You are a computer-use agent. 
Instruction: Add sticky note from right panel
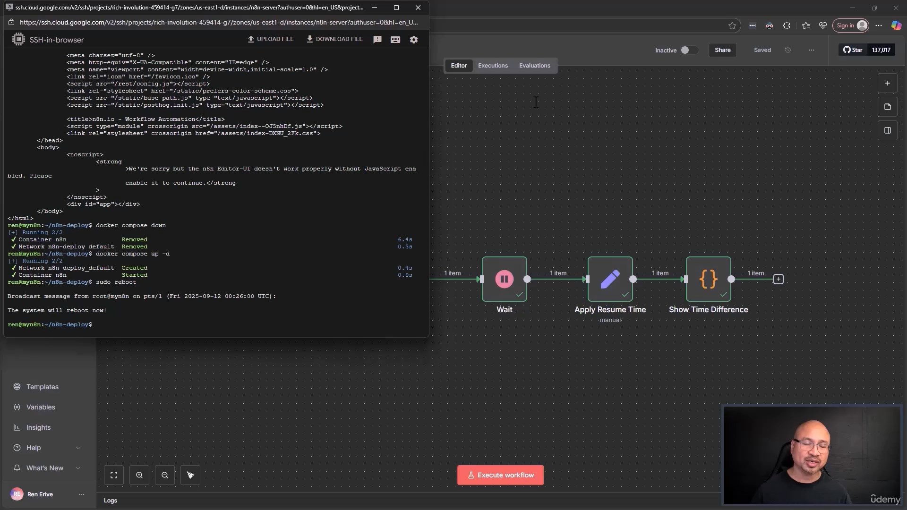point(888,107)
